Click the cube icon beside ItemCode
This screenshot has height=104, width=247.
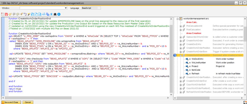(187, 70)
